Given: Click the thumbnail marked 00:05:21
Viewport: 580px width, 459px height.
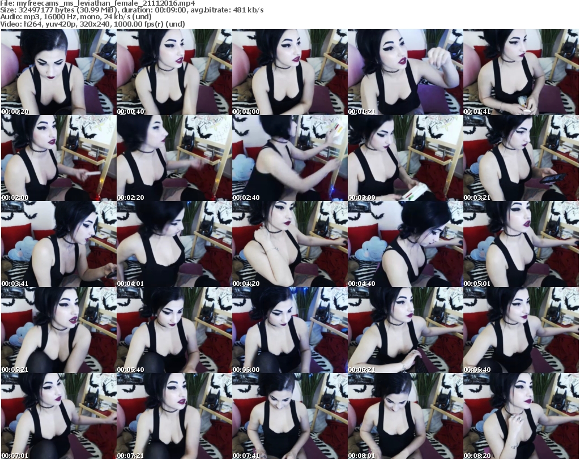Looking at the screenshot, I should point(58,330).
